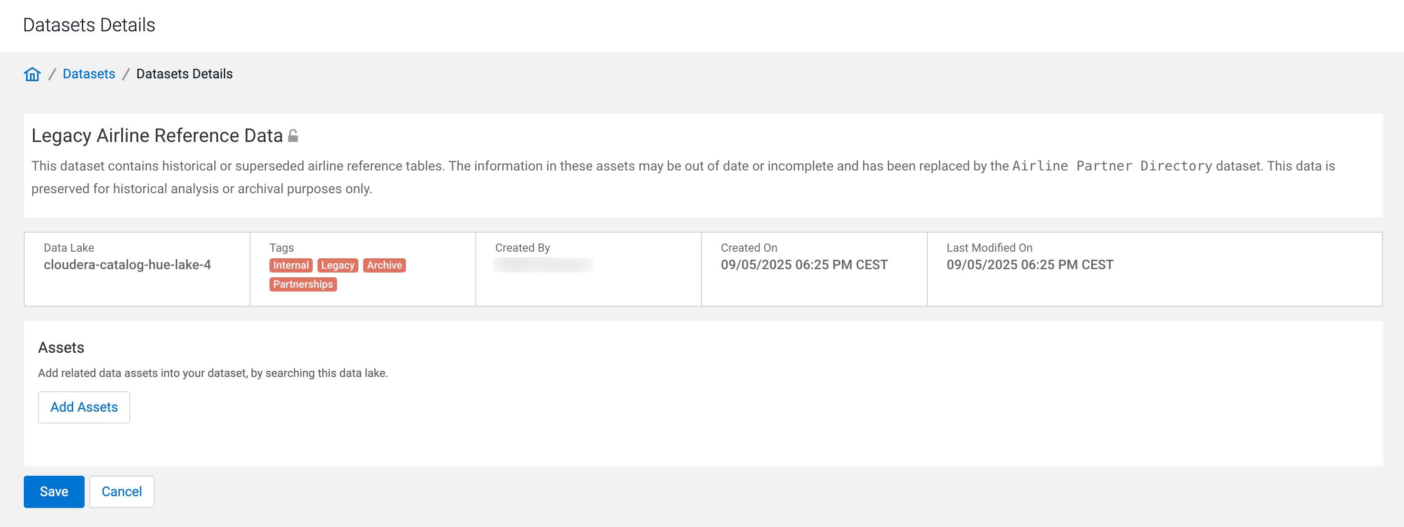The height and width of the screenshot is (527, 1404).
Task: Save the dataset changes
Action: pyautogui.click(x=54, y=491)
